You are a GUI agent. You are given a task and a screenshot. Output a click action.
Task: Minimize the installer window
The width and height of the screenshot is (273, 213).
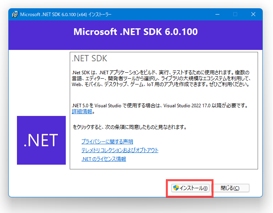pos(217,14)
